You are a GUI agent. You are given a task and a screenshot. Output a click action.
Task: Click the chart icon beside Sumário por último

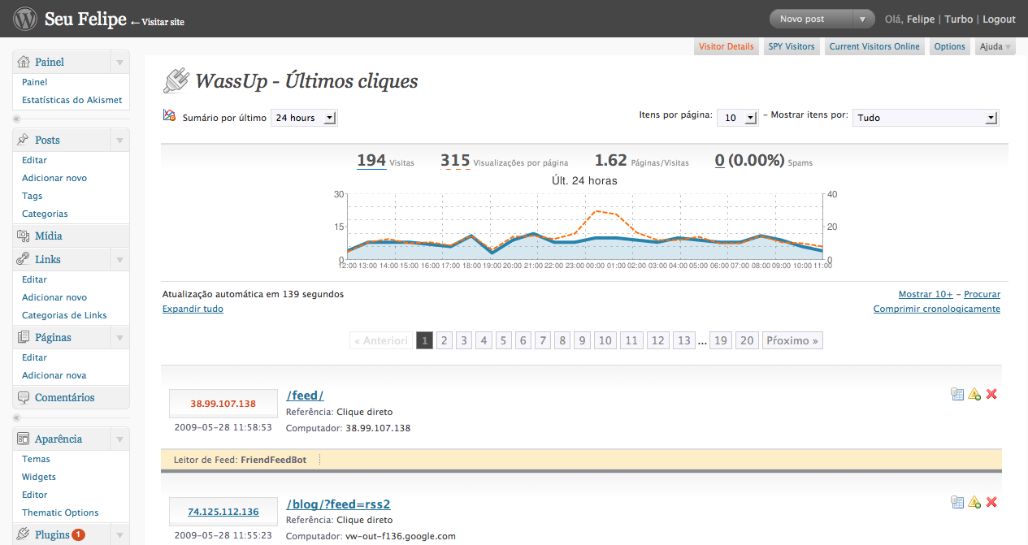tap(169, 115)
